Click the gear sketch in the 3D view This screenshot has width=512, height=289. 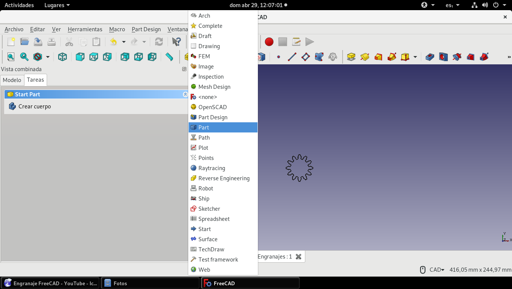click(299, 168)
